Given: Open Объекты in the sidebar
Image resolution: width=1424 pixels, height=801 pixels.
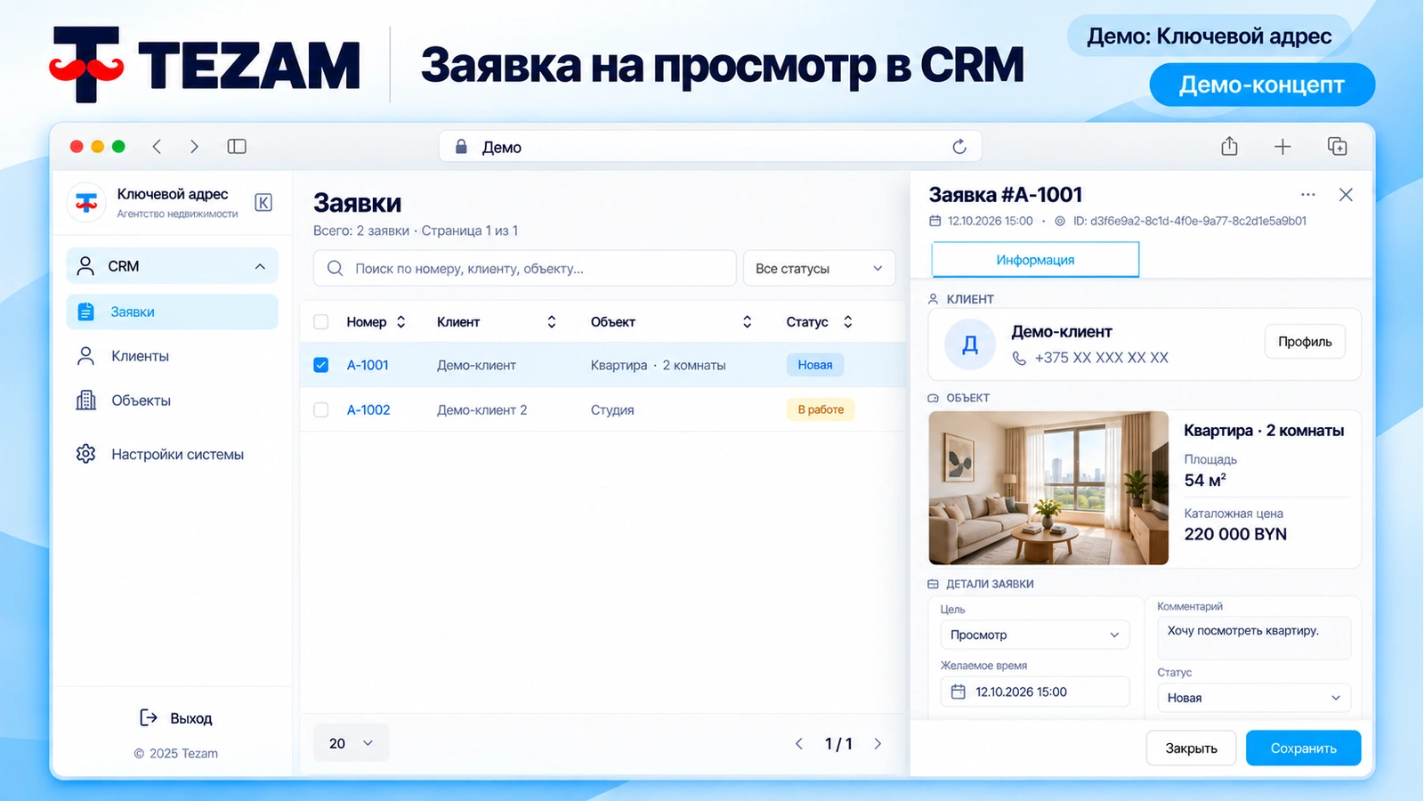Looking at the screenshot, I should [173, 400].
